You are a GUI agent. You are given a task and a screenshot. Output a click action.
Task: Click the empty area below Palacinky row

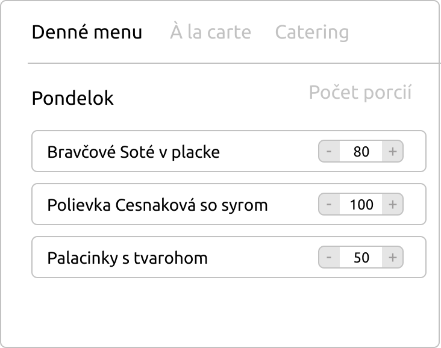(229, 310)
